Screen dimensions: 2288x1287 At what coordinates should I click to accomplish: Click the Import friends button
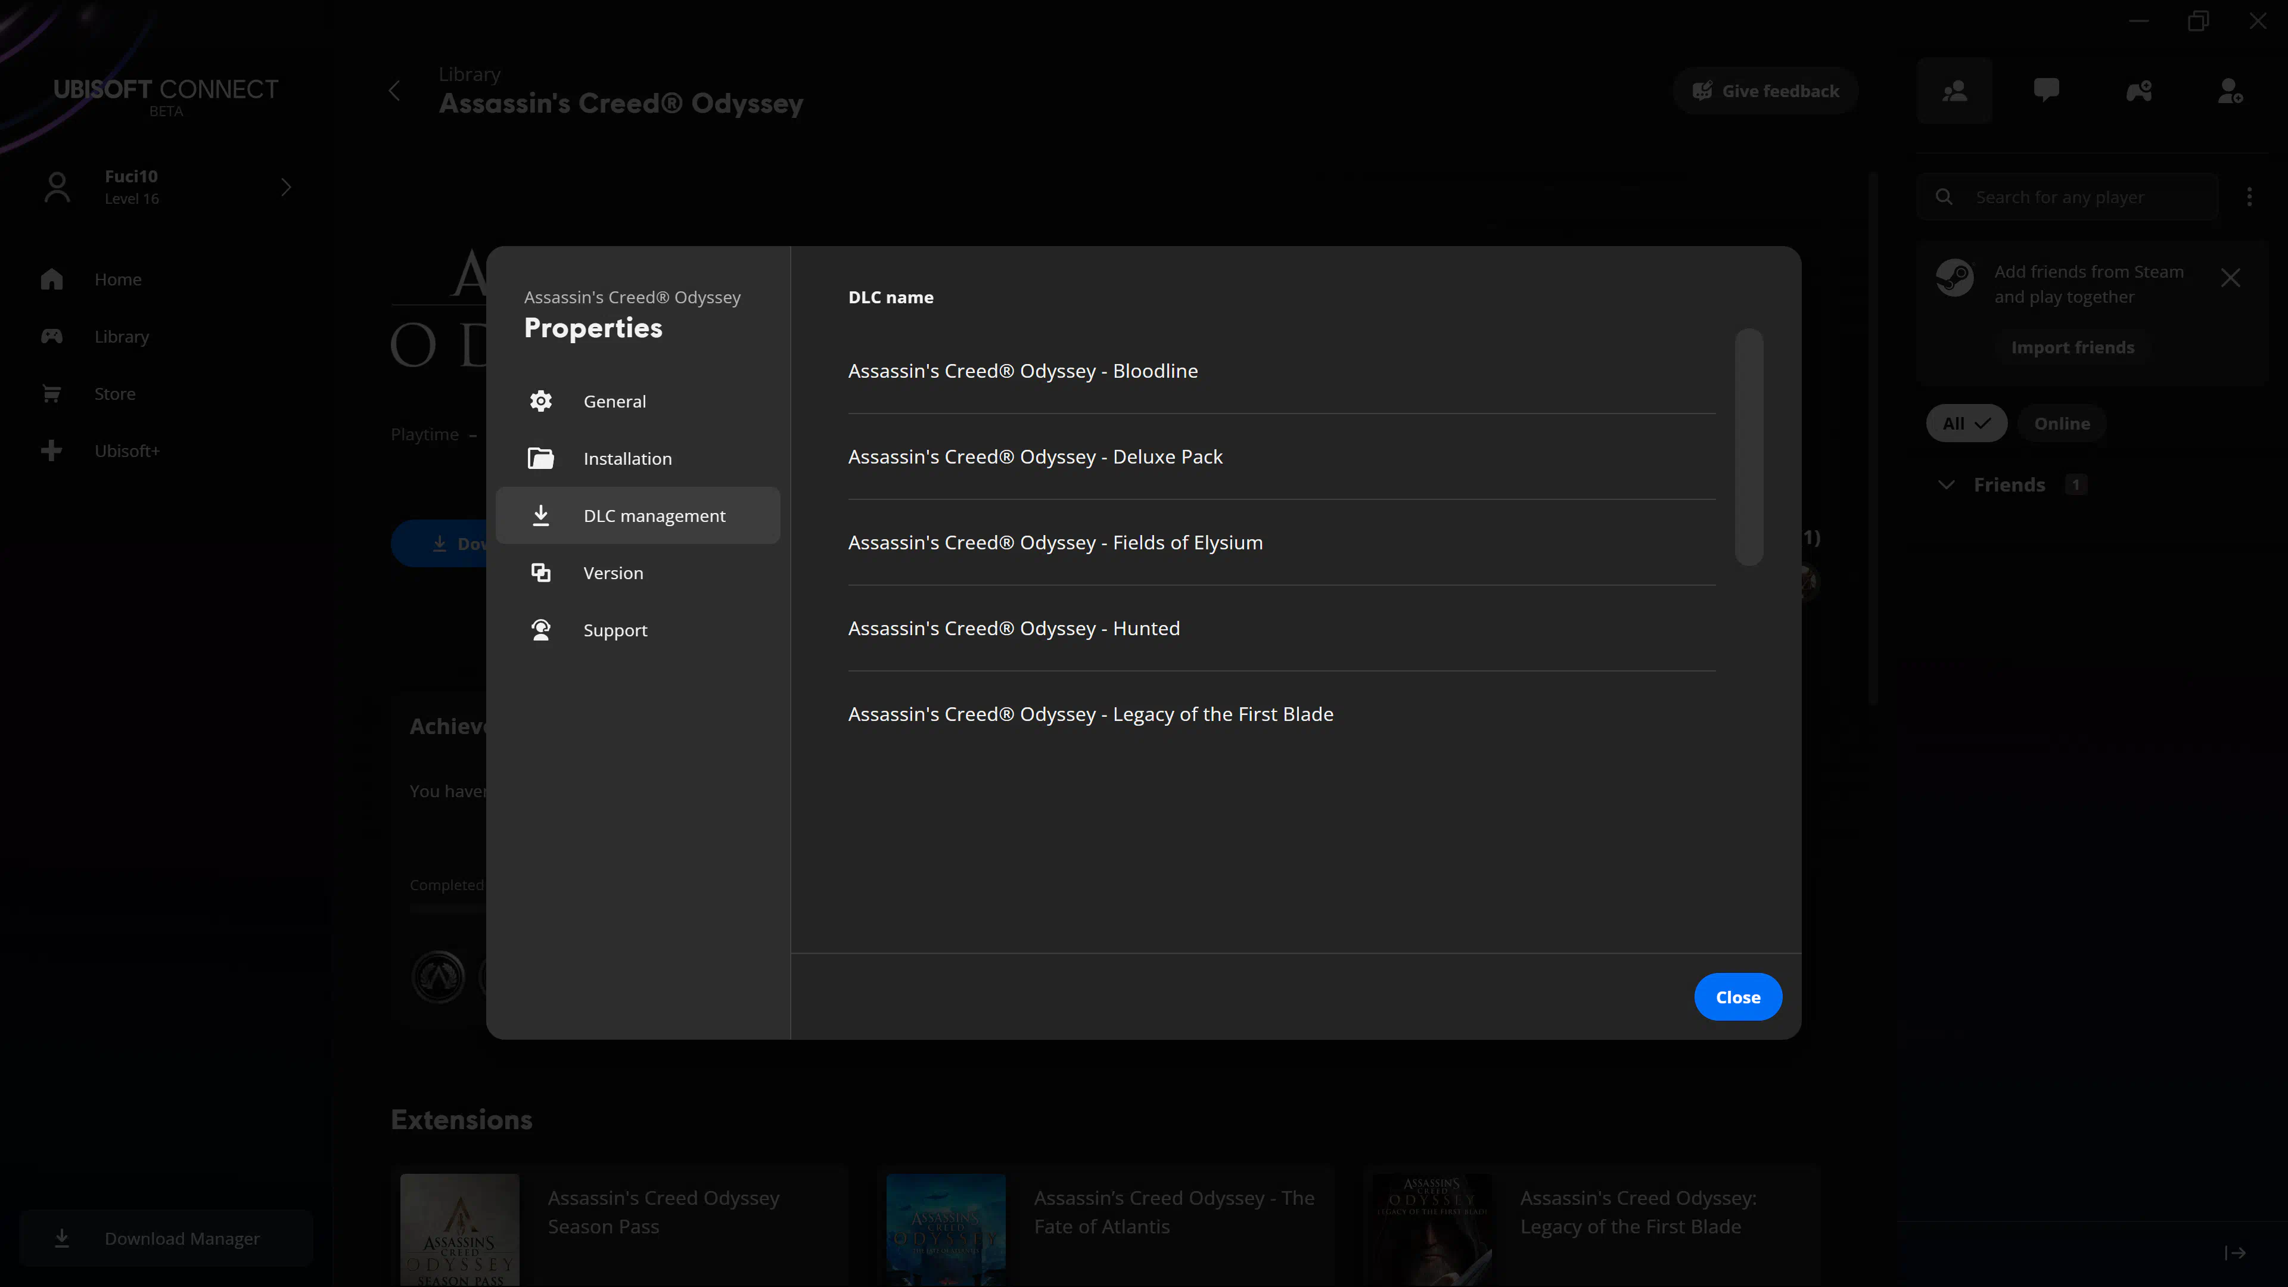(2072, 347)
